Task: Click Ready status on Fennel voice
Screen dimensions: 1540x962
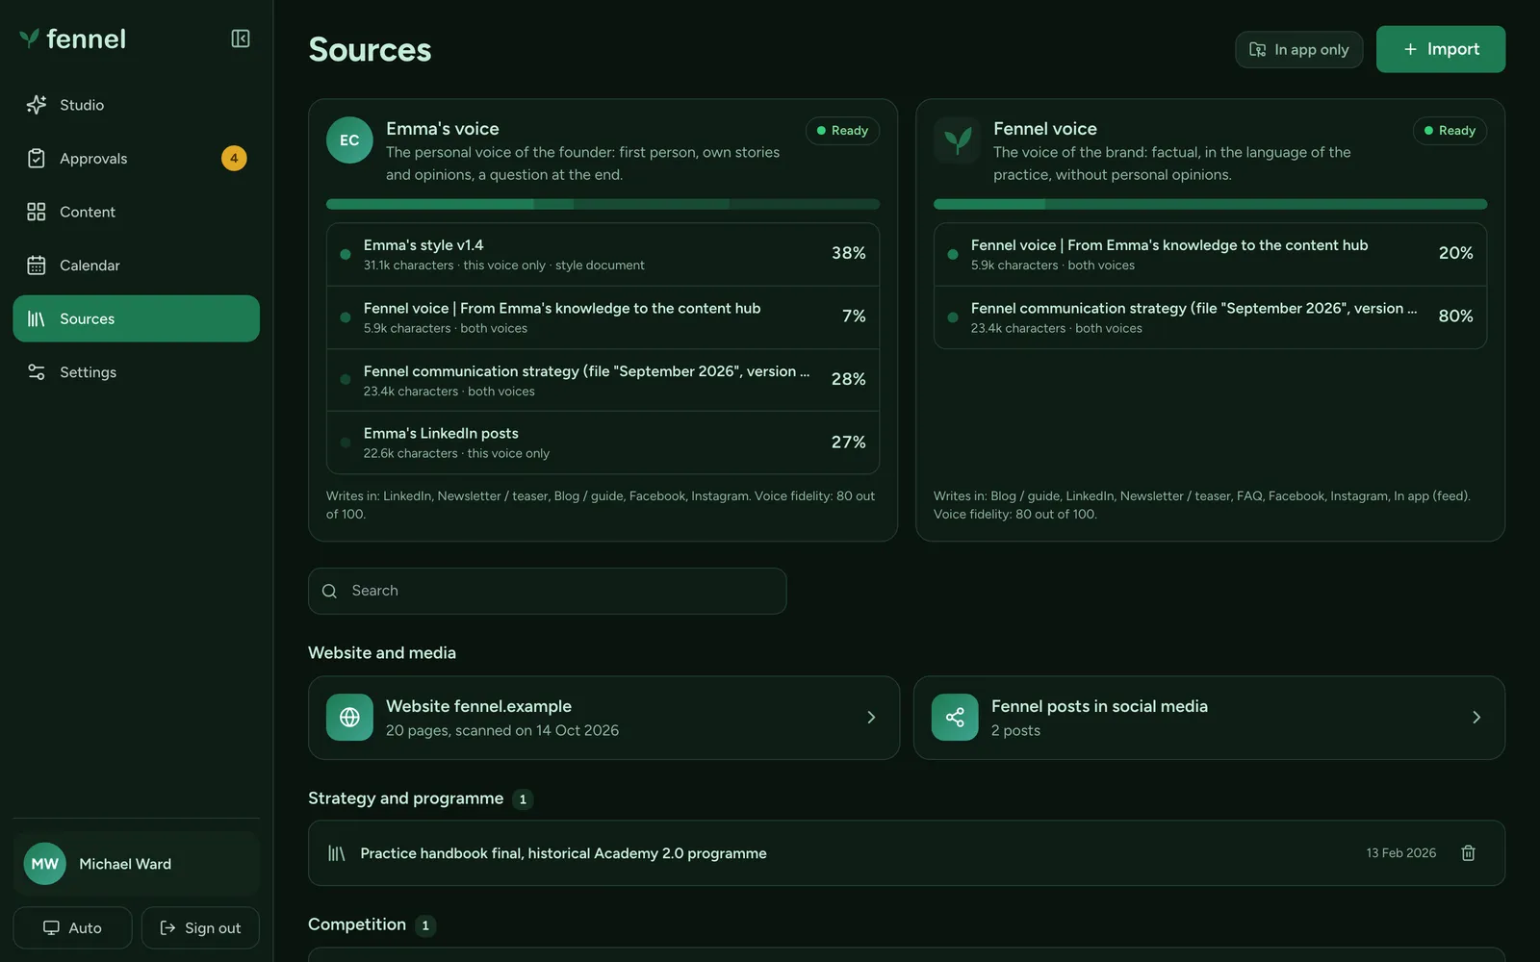Action: 1450,131
